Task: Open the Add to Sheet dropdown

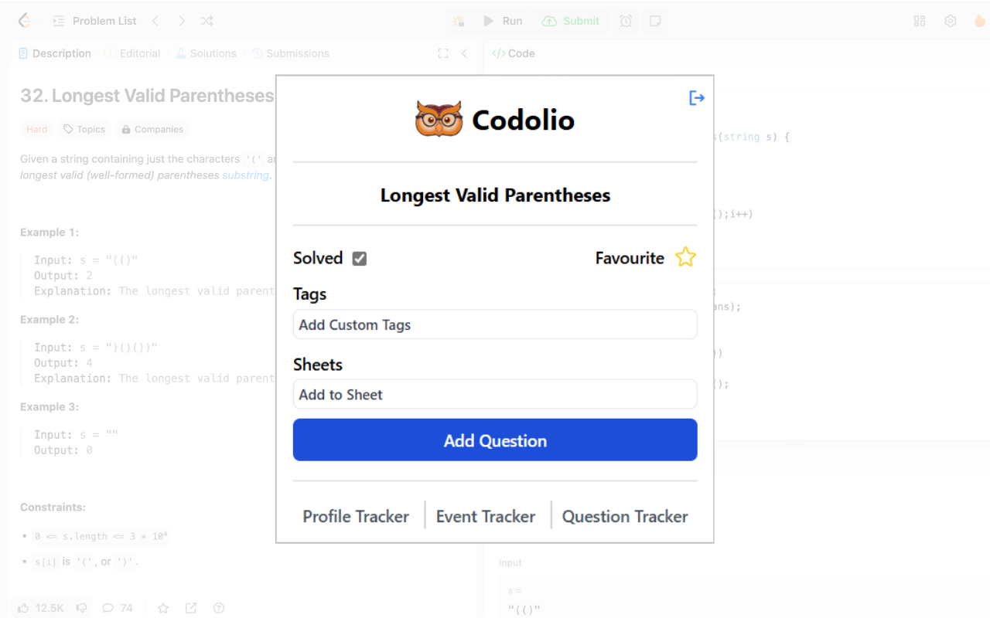Action: point(495,395)
